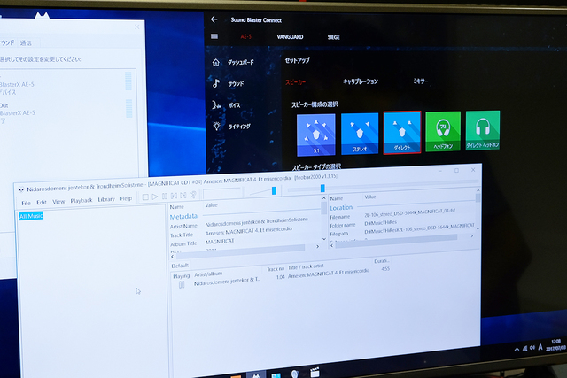The image size is (567, 378).
Task: Open the キャリブレーション tab
Action: click(x=361, y=81)
